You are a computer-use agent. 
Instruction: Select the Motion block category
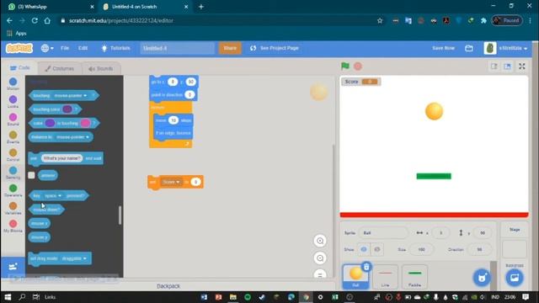click(13, 84)
